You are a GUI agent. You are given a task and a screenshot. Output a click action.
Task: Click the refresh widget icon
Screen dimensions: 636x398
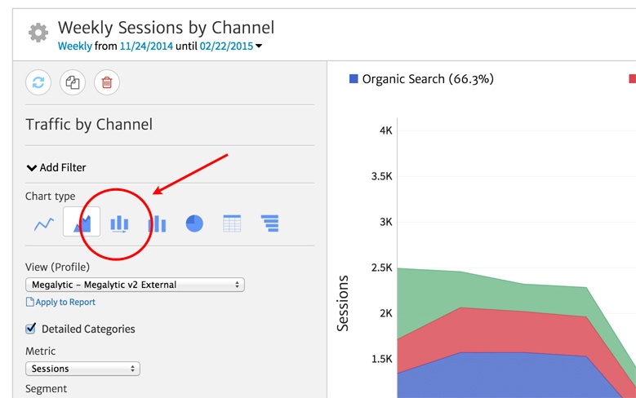pyautogui.click(x=38, y=82)
